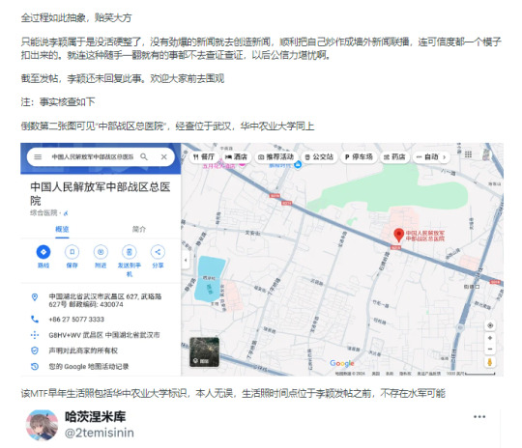Image resolution: width=522 pixels, height=448 pixels.
Task: Click the Google logo on map
Action: coord(342,363)
